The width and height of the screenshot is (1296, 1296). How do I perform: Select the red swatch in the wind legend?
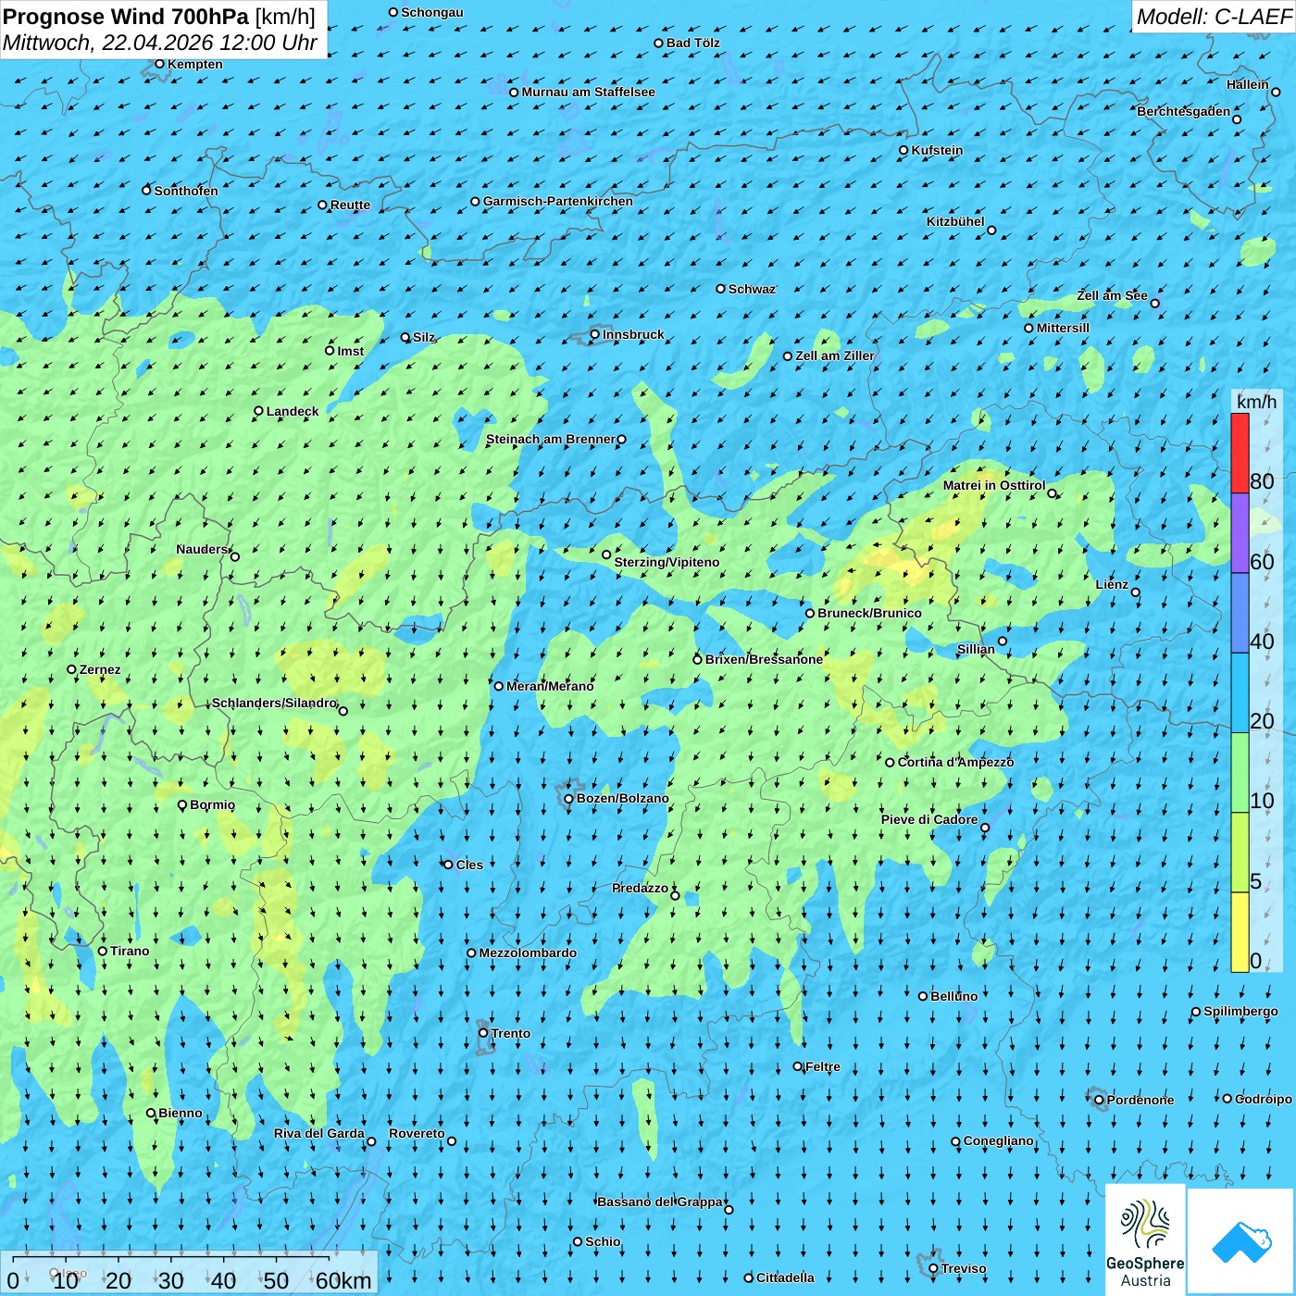(x=1240, y=453)
